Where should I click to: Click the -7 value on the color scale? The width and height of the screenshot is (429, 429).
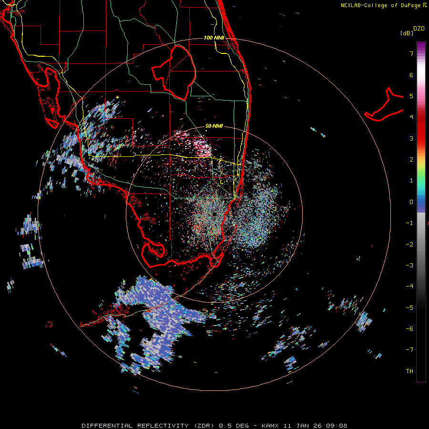(409, 350)
